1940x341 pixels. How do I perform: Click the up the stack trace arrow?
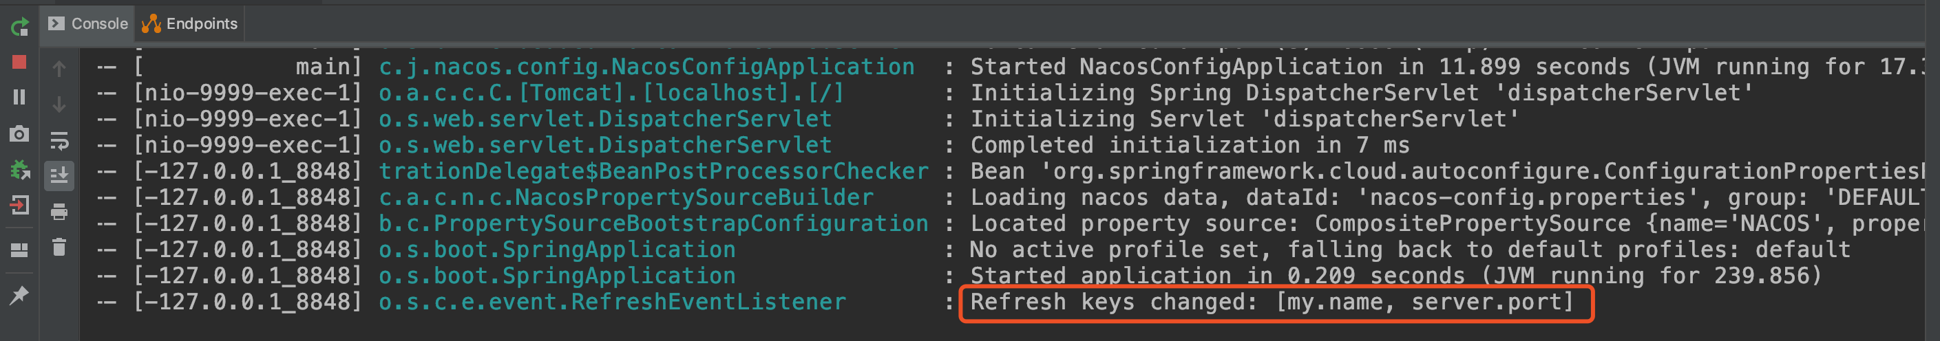click(x=59, y=69)
